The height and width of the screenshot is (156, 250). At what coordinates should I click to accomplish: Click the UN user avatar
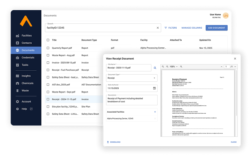point(226,16)
